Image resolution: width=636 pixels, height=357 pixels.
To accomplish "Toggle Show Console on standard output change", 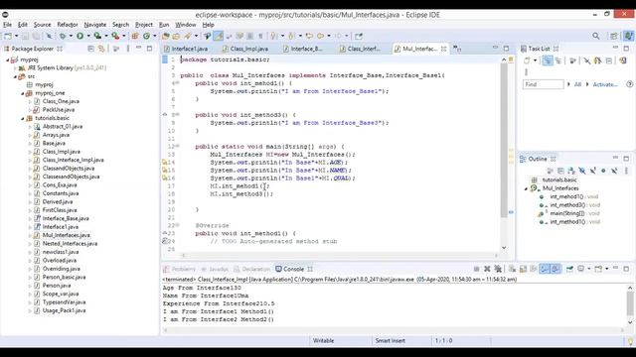I will tap(545, 269).
